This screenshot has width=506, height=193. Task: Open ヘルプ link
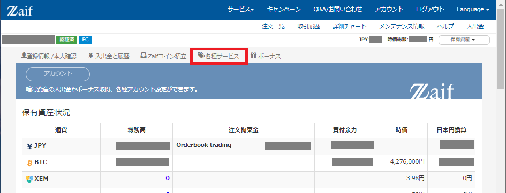(x=445, y=26)
